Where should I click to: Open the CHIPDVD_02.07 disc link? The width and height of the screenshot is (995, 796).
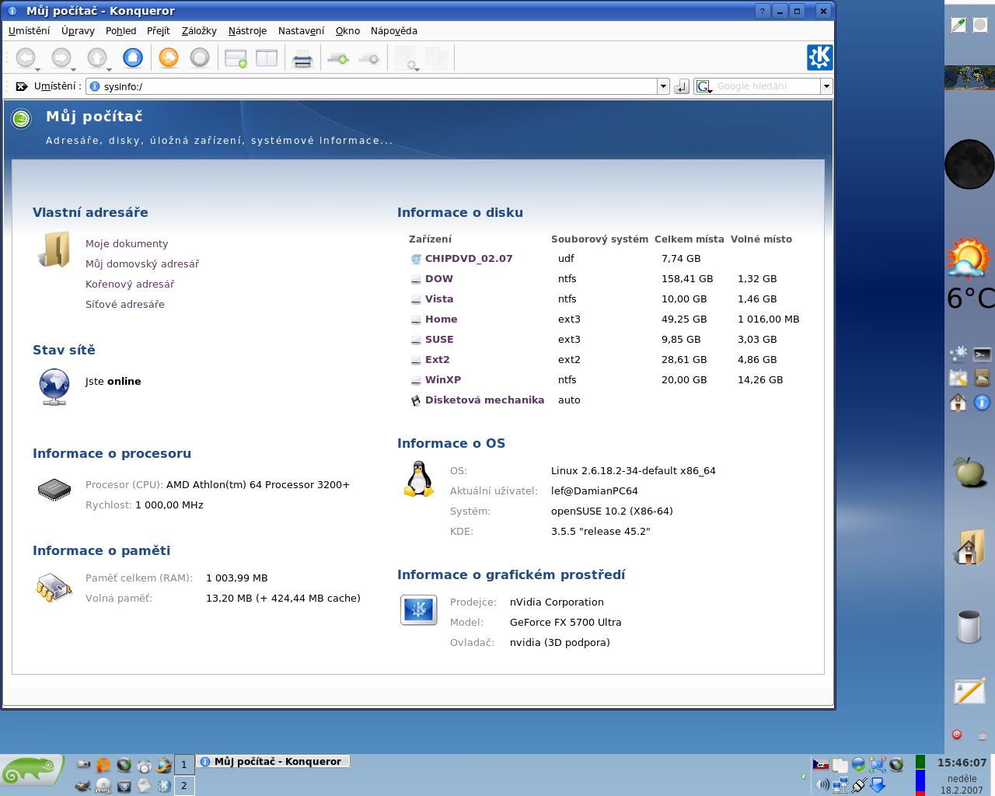469,259
